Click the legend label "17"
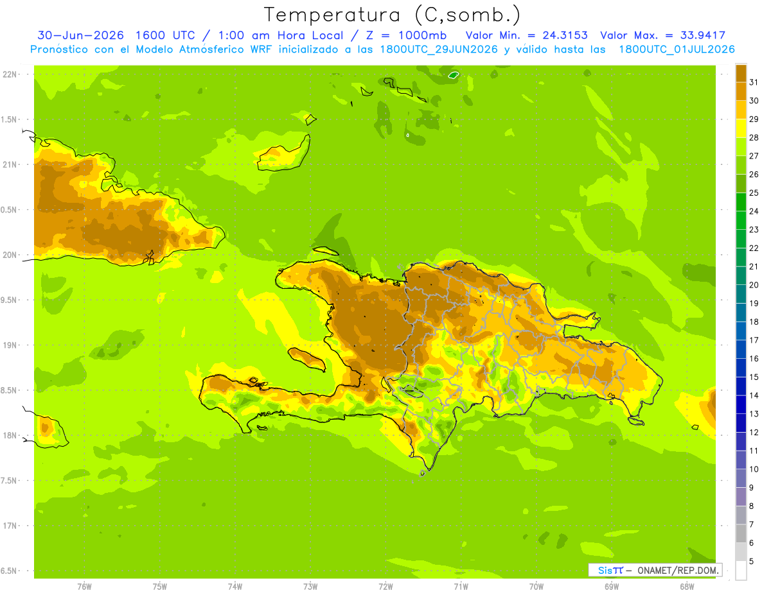 (x=754, y=340)
